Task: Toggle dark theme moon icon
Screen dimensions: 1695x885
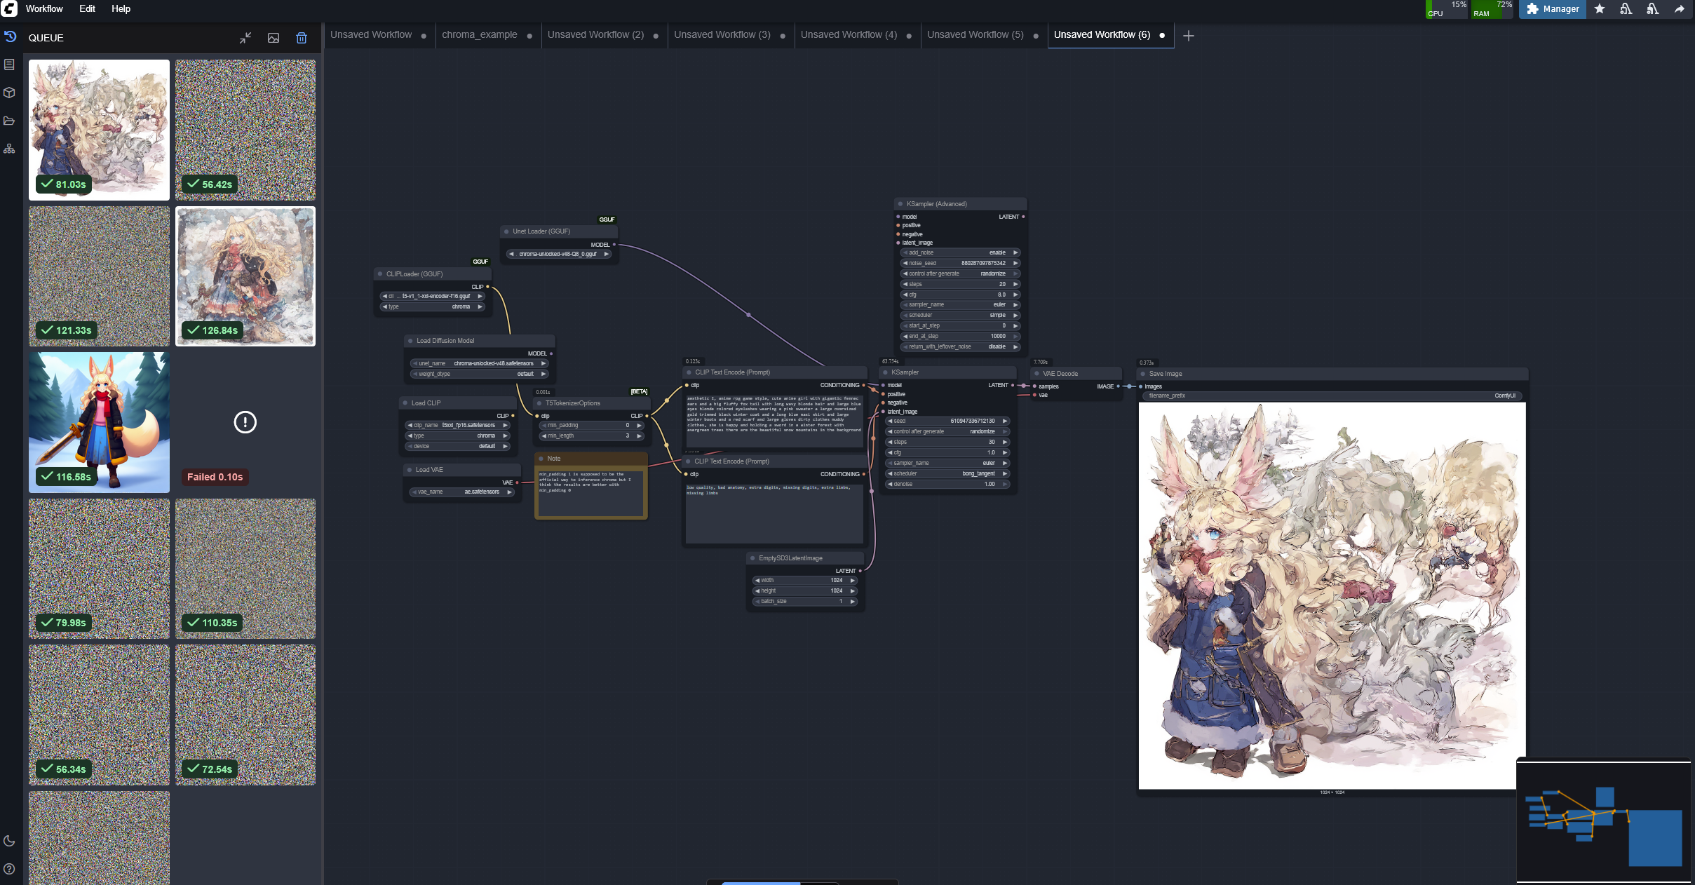Action: (9, 841)
